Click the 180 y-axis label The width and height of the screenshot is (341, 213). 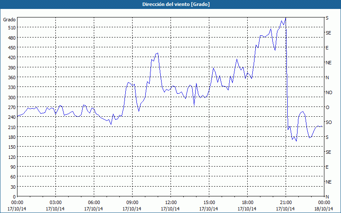(x=12, y=137)
